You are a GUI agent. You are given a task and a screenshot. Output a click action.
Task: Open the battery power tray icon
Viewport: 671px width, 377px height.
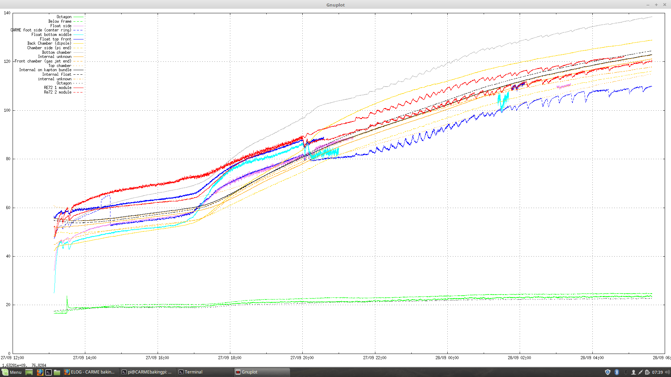[x=647, y=372]
